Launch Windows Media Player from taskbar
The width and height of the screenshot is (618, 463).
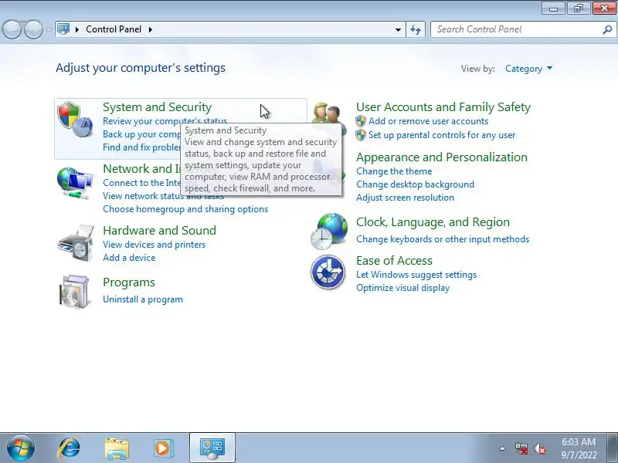pos(163,448)
